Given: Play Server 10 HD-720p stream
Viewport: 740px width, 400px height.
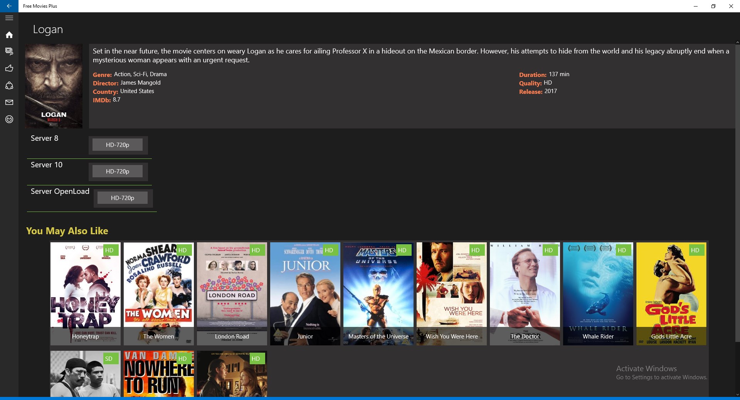Looking at the screenshot, I should pyautogui.click(x=118, y=172).
